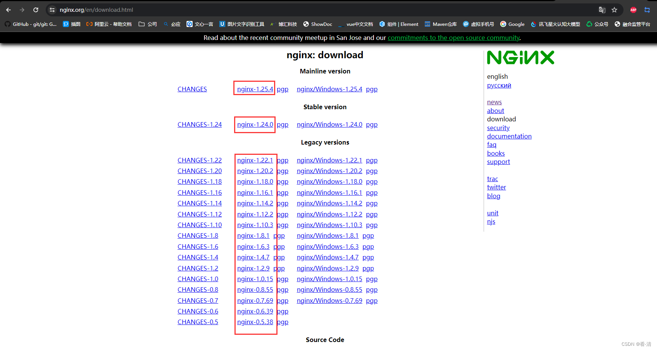The width and height of the screenshot is (657, 350).
Task: Reload the nginx download page
Action: coord(36,10)
